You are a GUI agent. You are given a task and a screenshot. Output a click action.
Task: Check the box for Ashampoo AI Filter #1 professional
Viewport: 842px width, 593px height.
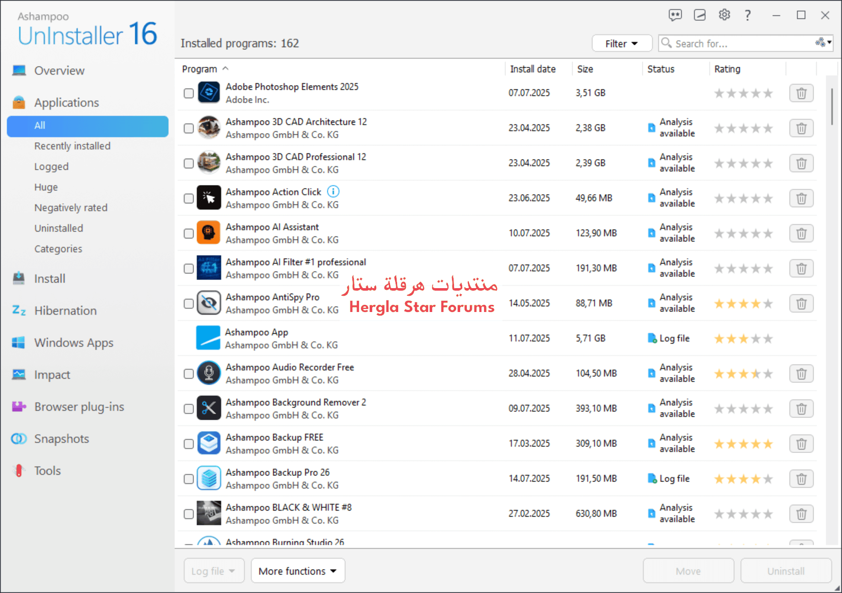point(189,268)
